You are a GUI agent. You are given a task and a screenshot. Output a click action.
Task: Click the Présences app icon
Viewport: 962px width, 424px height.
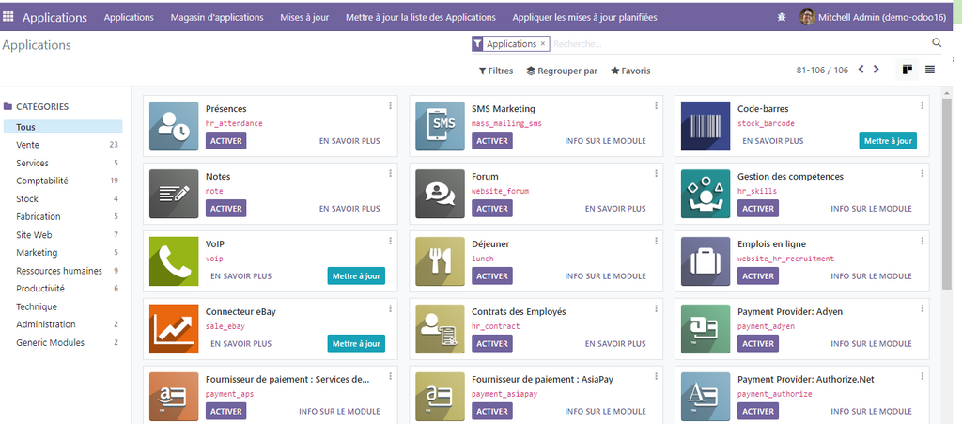[174, 126]
